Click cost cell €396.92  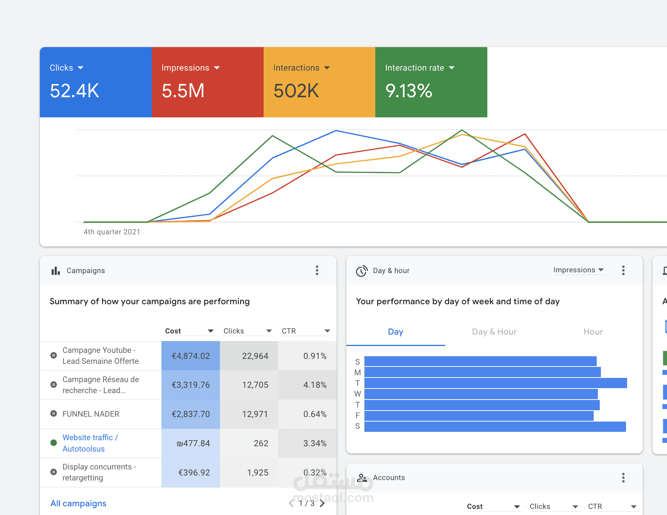pyautogui.click(x=191, y=472)
